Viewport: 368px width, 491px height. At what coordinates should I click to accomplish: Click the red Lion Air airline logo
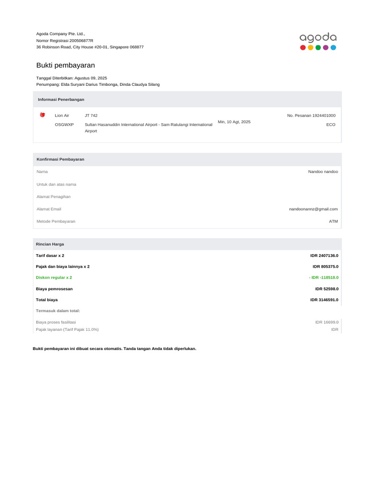point(42,115)
